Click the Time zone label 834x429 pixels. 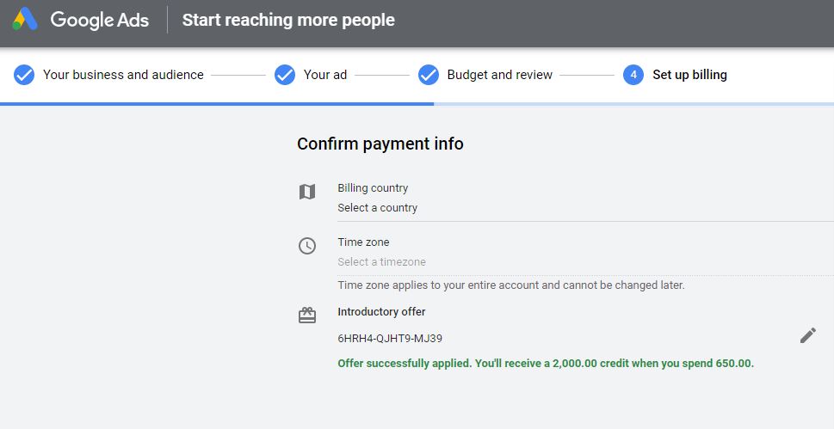pos(363,242)
